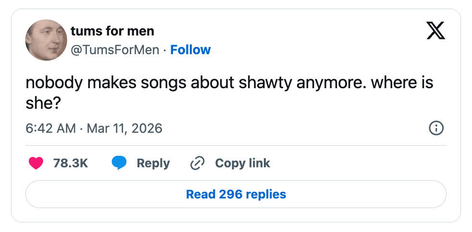Open the tums for men profile avatar
Image resolution: width=472 pixels, height=232 pixels.
46,40
